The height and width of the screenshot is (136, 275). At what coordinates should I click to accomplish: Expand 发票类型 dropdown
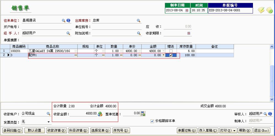tap(48, 122)
